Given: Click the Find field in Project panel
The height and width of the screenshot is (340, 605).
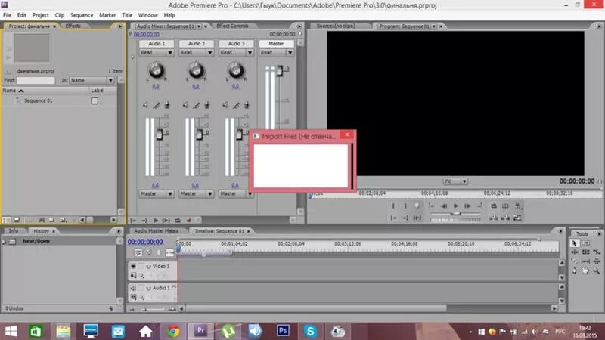Looking at the screenshot, I should click(36, 80).
